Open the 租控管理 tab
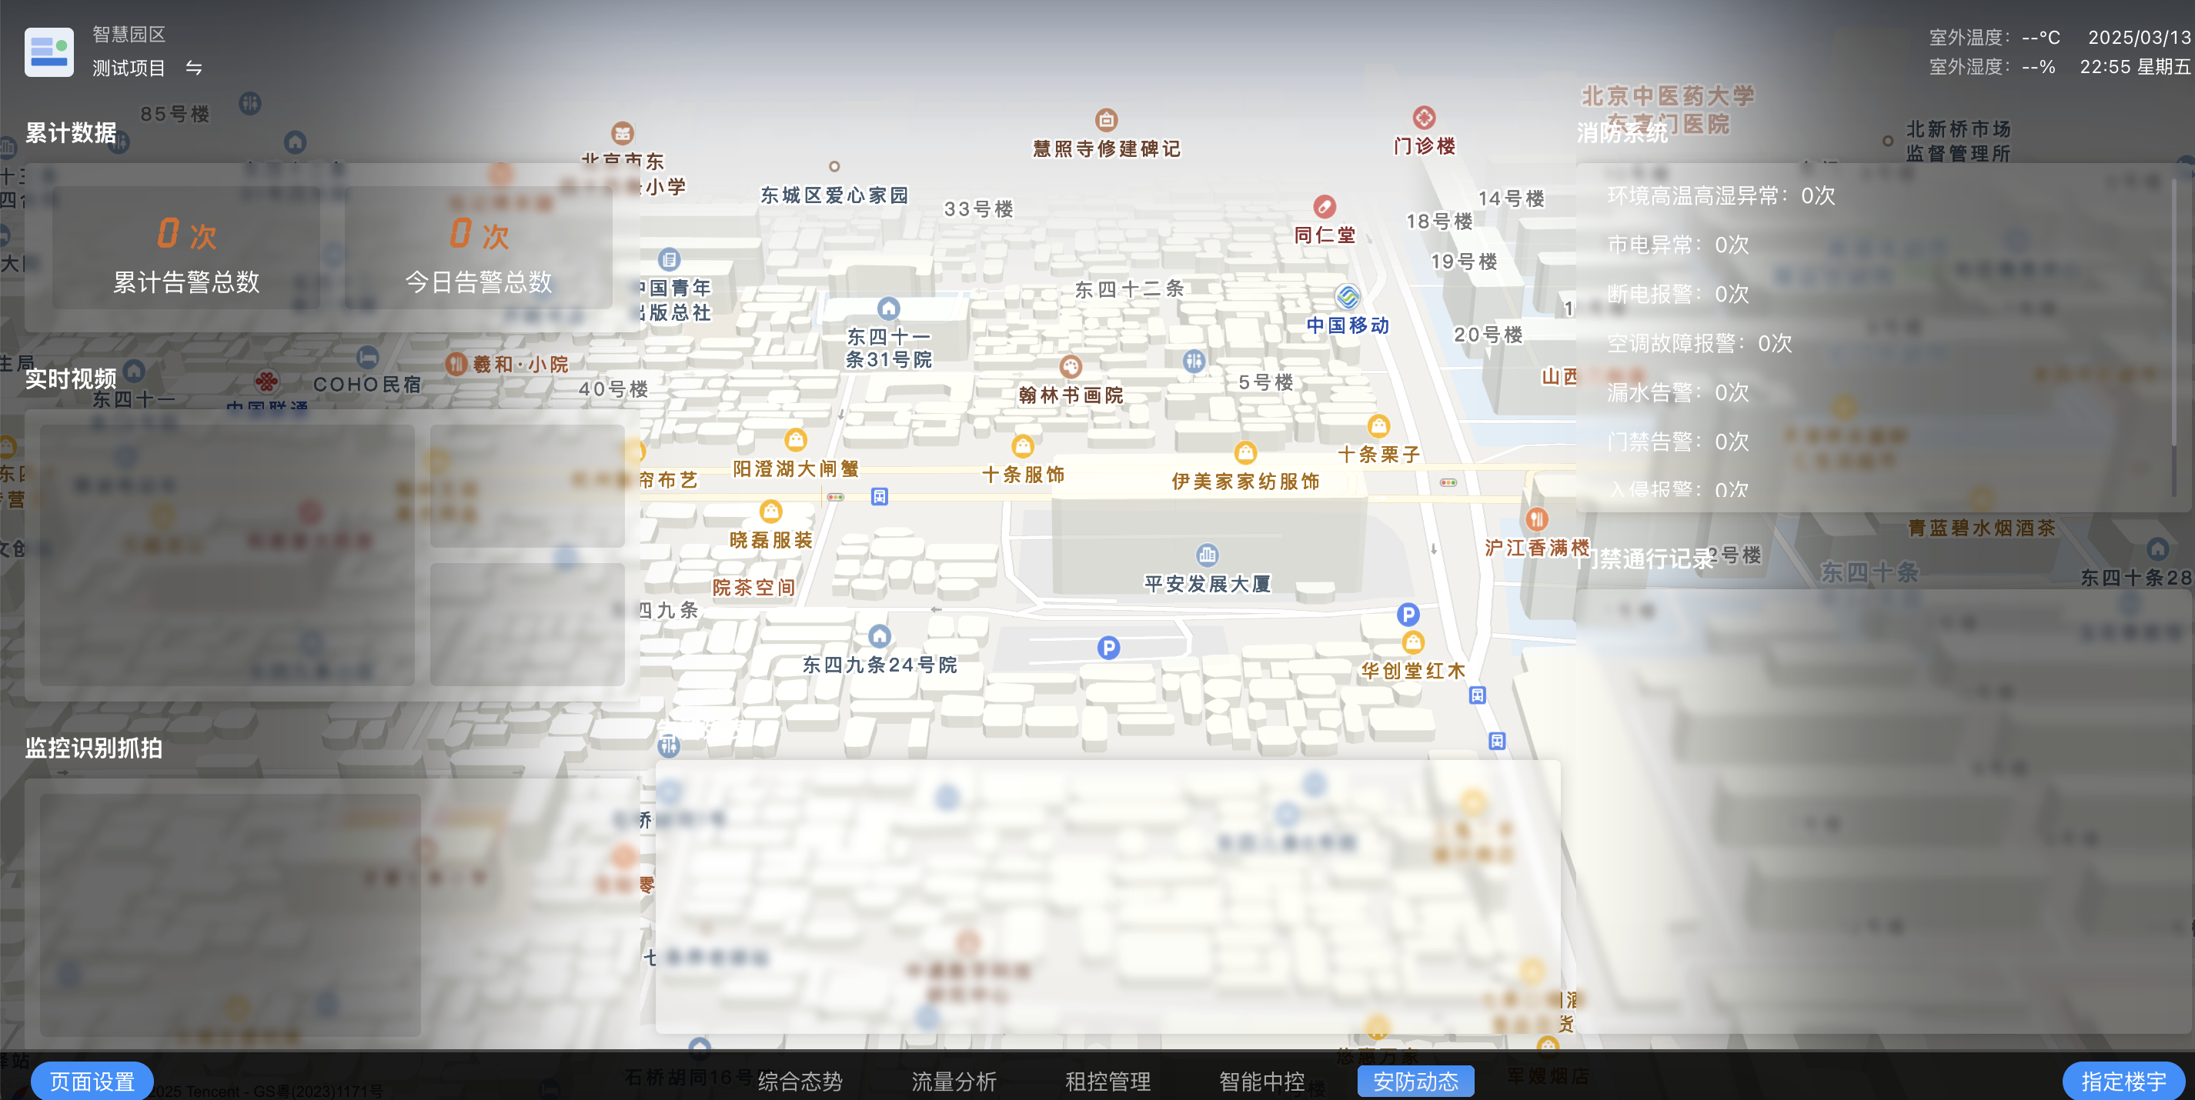Screen dimensions: 2195x1100 [1108, 1082]
